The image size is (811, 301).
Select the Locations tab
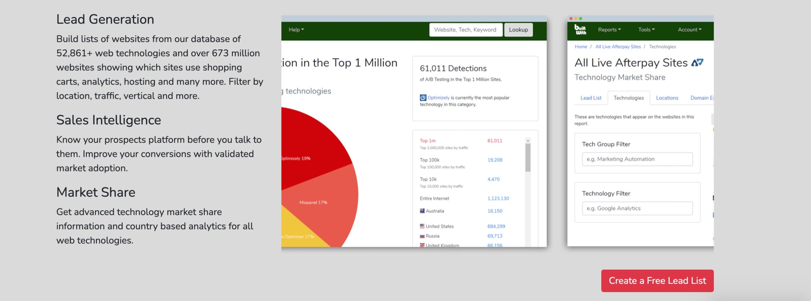pos(667,98)
